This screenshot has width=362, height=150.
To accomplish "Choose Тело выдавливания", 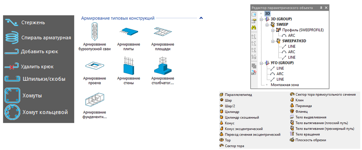I will click(309, 117).
